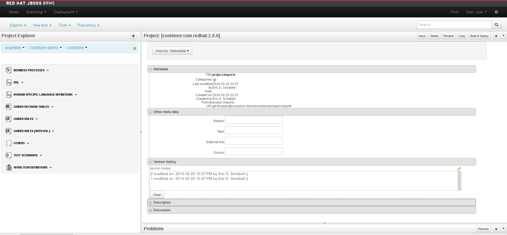Open the Authoring menu
The width and height of the screenshot is (507, 235).
(36, 12)
